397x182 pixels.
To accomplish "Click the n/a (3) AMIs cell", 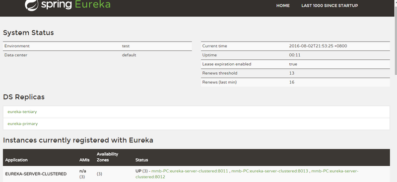I will [82, 174].
